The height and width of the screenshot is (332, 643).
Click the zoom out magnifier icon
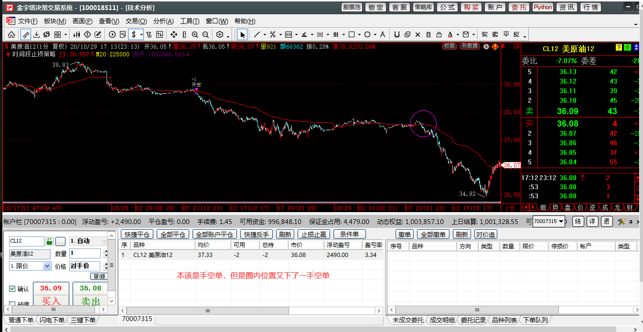click(x=205, y=34)
